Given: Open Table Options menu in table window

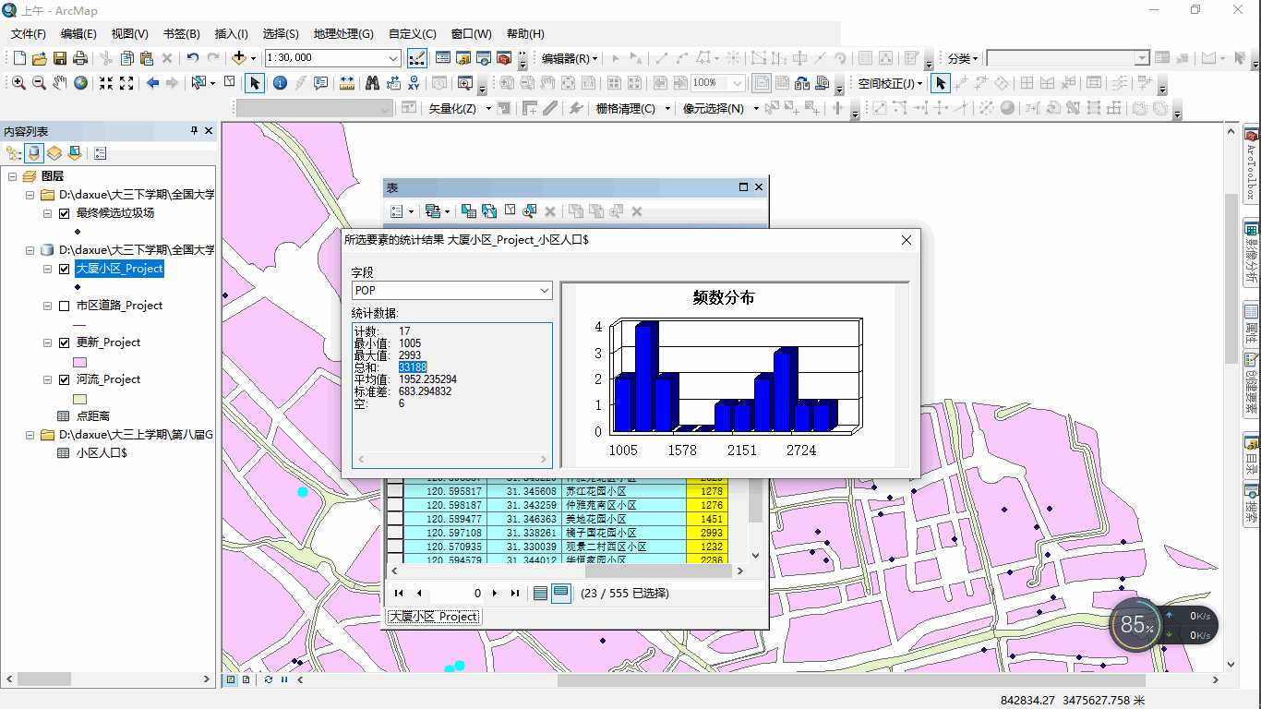Looking at the screenshot, I should click(402, 211).
